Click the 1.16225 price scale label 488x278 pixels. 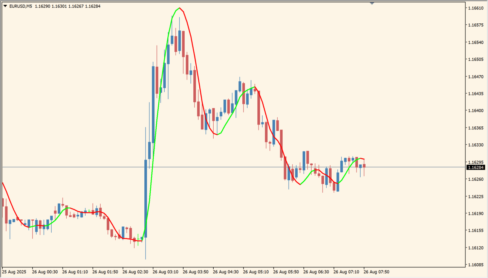pos(476,196)
